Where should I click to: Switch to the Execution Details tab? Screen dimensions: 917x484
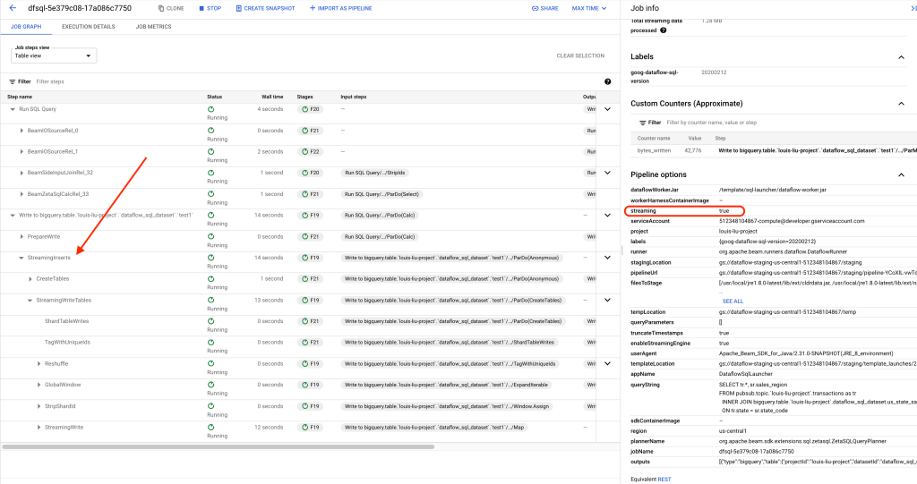click(88, 27)
